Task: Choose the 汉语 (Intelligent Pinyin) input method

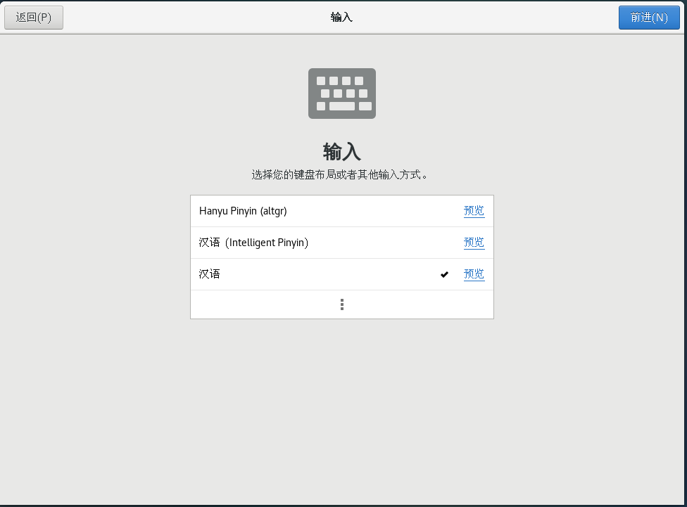Action: click(342, 243)
